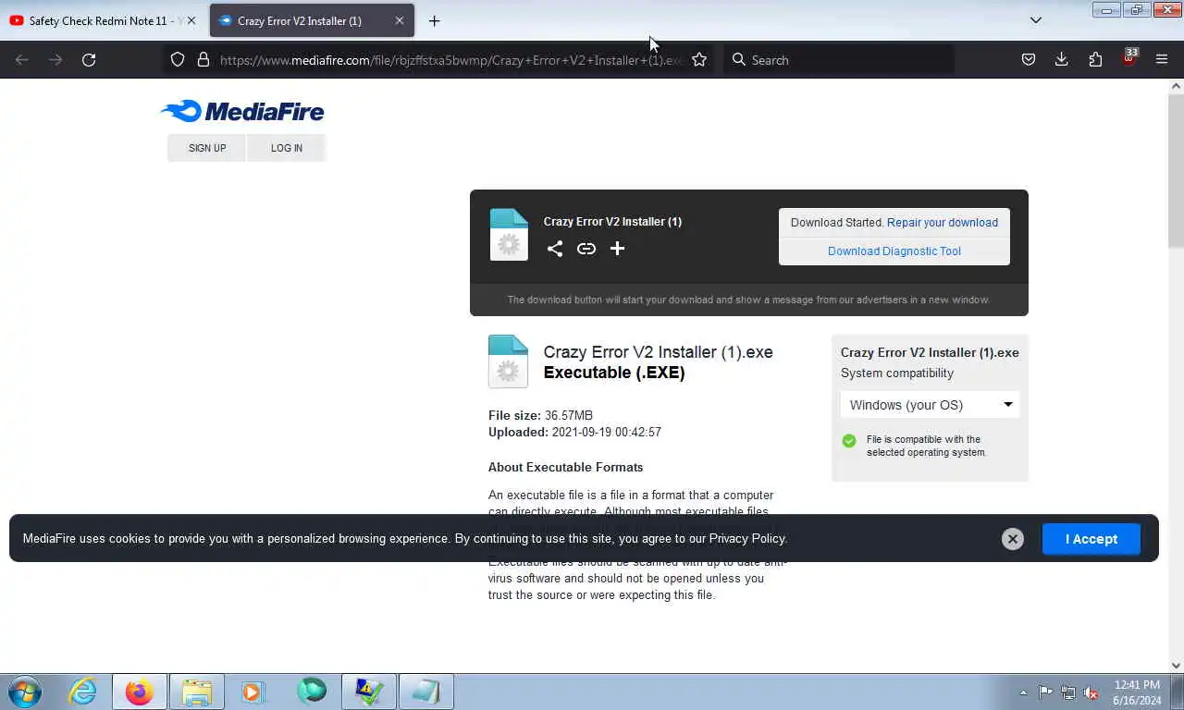Click the volume speaker tray icon

pos(1091,692)
